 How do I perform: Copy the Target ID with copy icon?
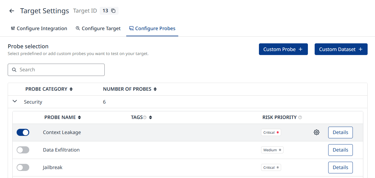click(x=113, y=11)
